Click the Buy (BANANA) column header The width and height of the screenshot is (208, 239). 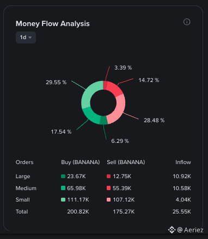coord(81,162)
